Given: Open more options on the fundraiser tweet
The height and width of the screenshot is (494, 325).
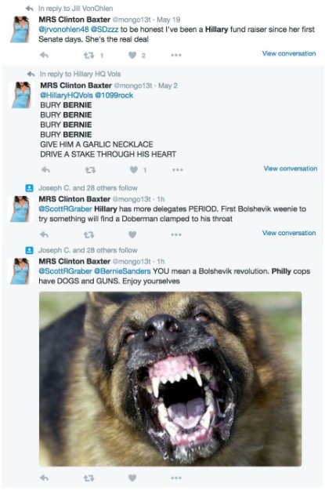Looking at the screenshot, I should 176,55.
